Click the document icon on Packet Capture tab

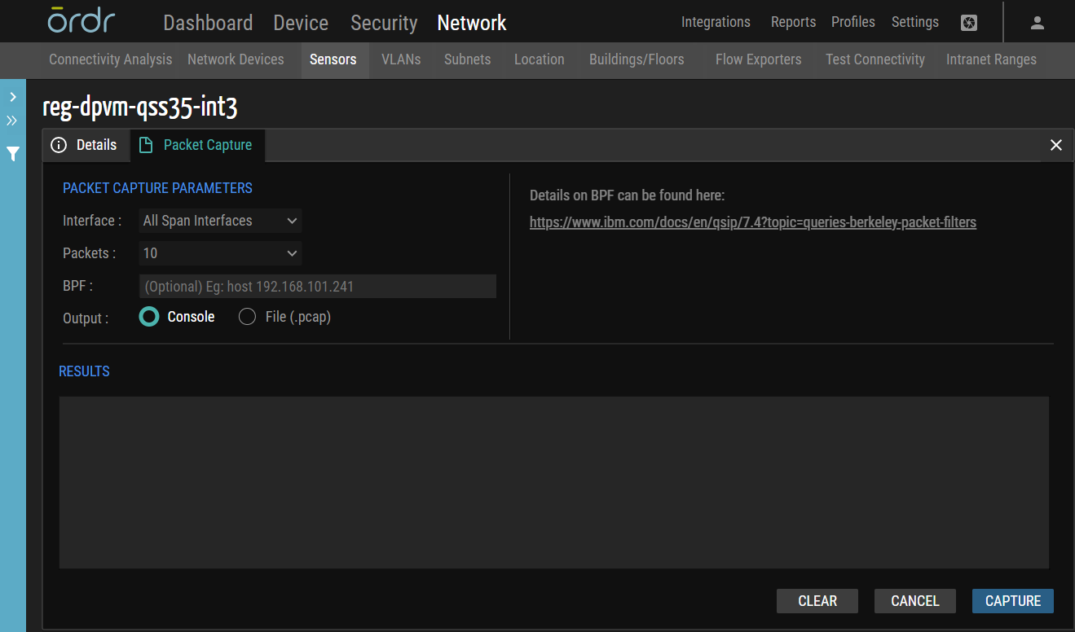(147, 144)
